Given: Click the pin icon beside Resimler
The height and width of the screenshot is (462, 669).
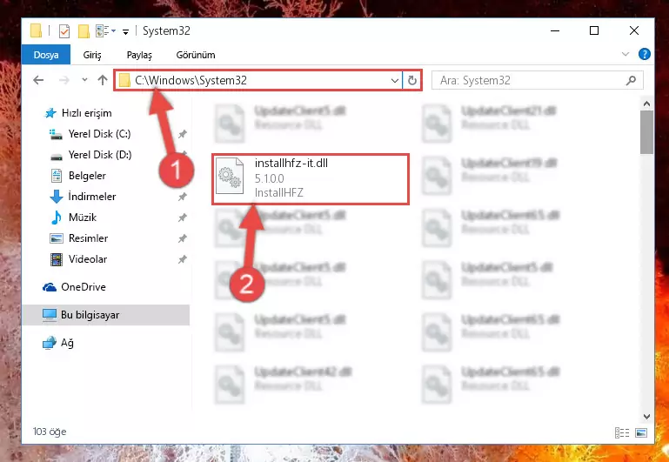Looking at the screenshot, I should 182,238.
